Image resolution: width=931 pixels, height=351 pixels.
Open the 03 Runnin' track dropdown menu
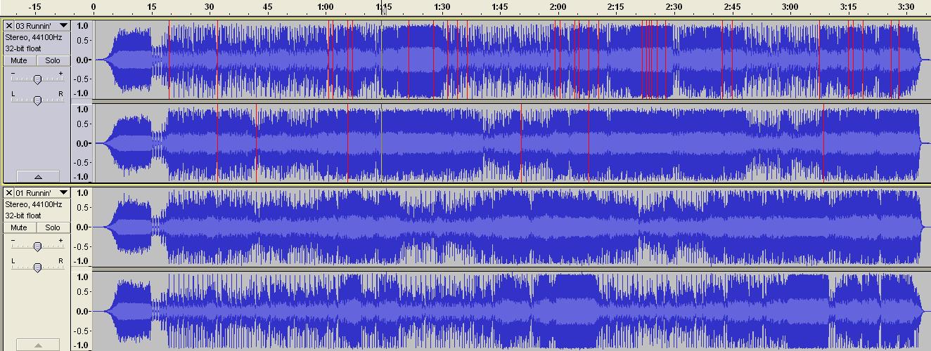coord(63,26)
